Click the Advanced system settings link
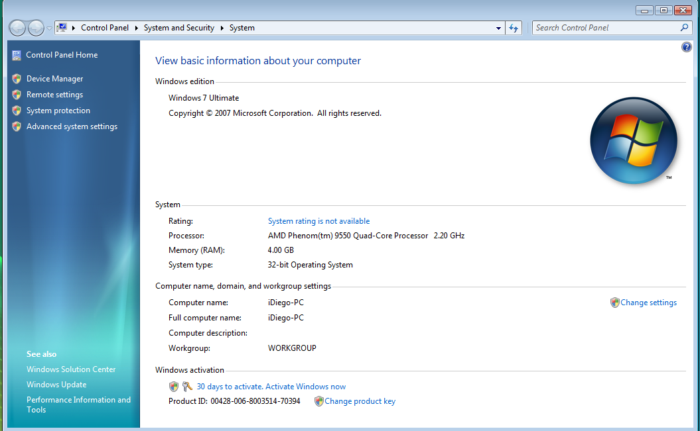The height and width of the screenshot is (431, 700). click(x=72, y=126)
